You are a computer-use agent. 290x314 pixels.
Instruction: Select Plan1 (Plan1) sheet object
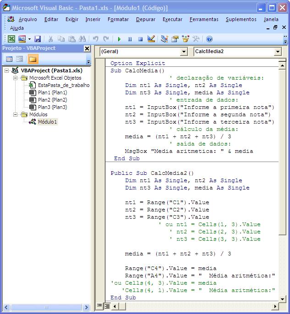point(53,92)
